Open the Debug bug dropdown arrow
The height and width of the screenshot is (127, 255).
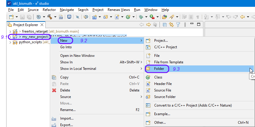point(146,17)
